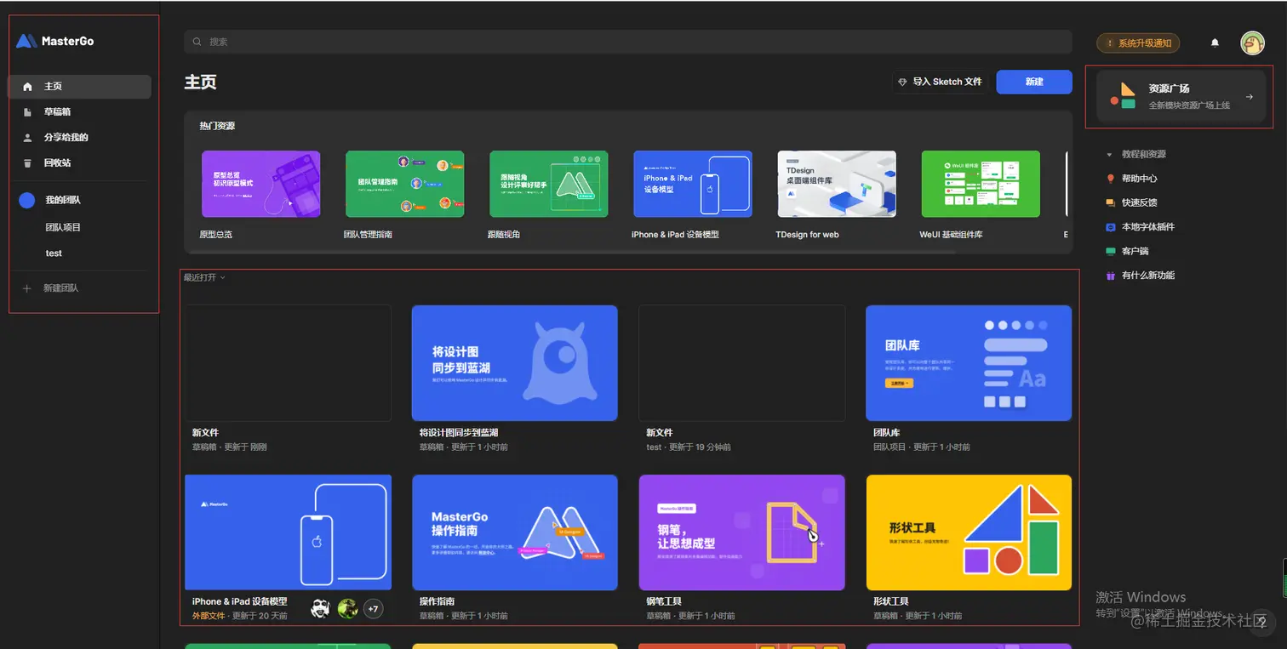This screenshot has width=1287, height=649.
Task: Open the 团队管理指南 resource thumbnail
Action: coord(404,184)
